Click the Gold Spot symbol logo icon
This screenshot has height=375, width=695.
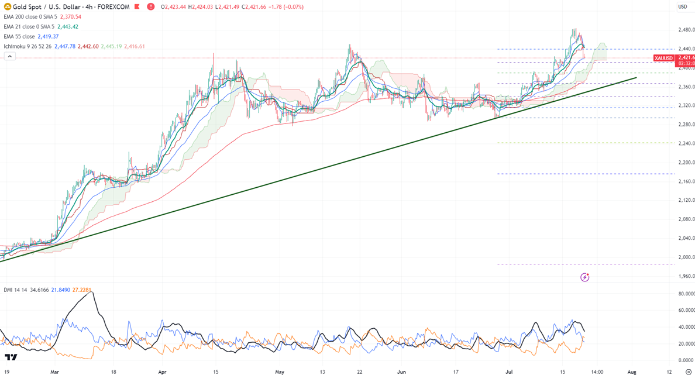pyautogui.click(x=7, y=6)
